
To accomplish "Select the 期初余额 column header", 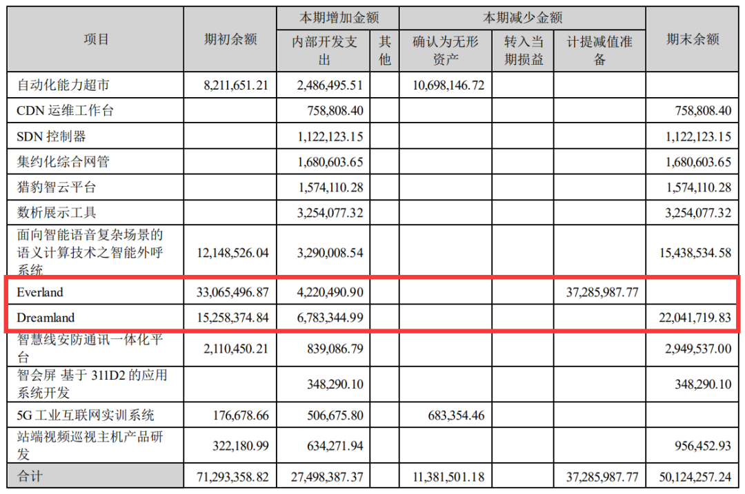I will click(230, 39).
